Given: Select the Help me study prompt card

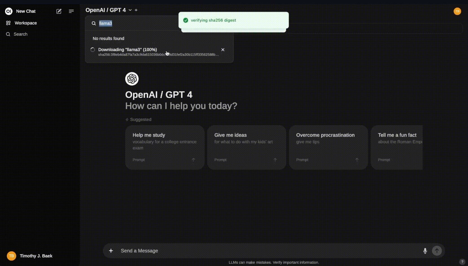Looking at the screenshot, I should 165,147.
